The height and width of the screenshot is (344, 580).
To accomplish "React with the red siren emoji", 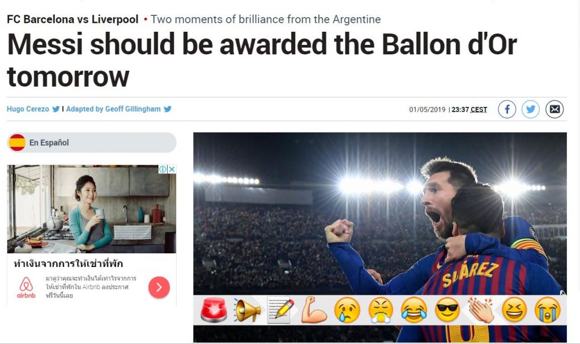I will coord(214,310).
